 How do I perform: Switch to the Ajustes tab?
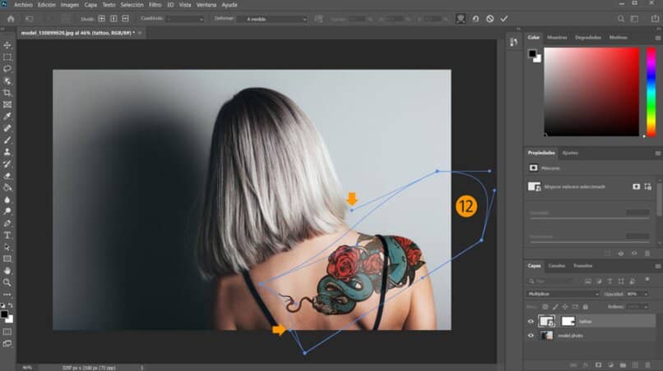[x=570, y=153]
